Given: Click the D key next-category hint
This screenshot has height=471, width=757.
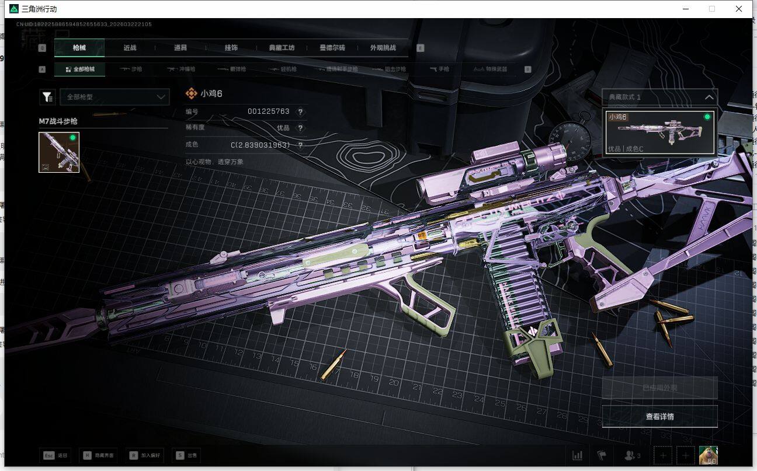Looking at the screenshot, I should pos(527,69).
